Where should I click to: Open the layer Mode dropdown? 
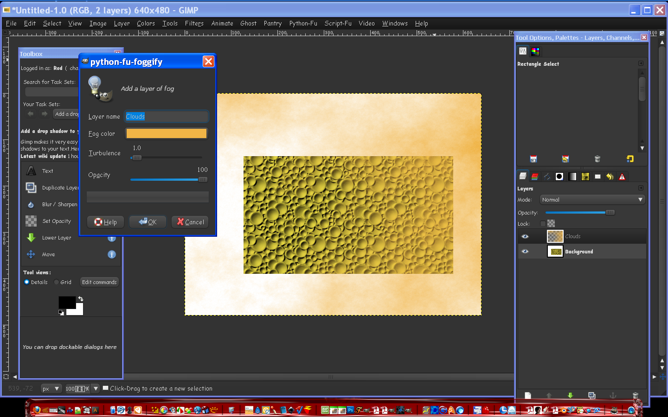click(x=592, y=200)
